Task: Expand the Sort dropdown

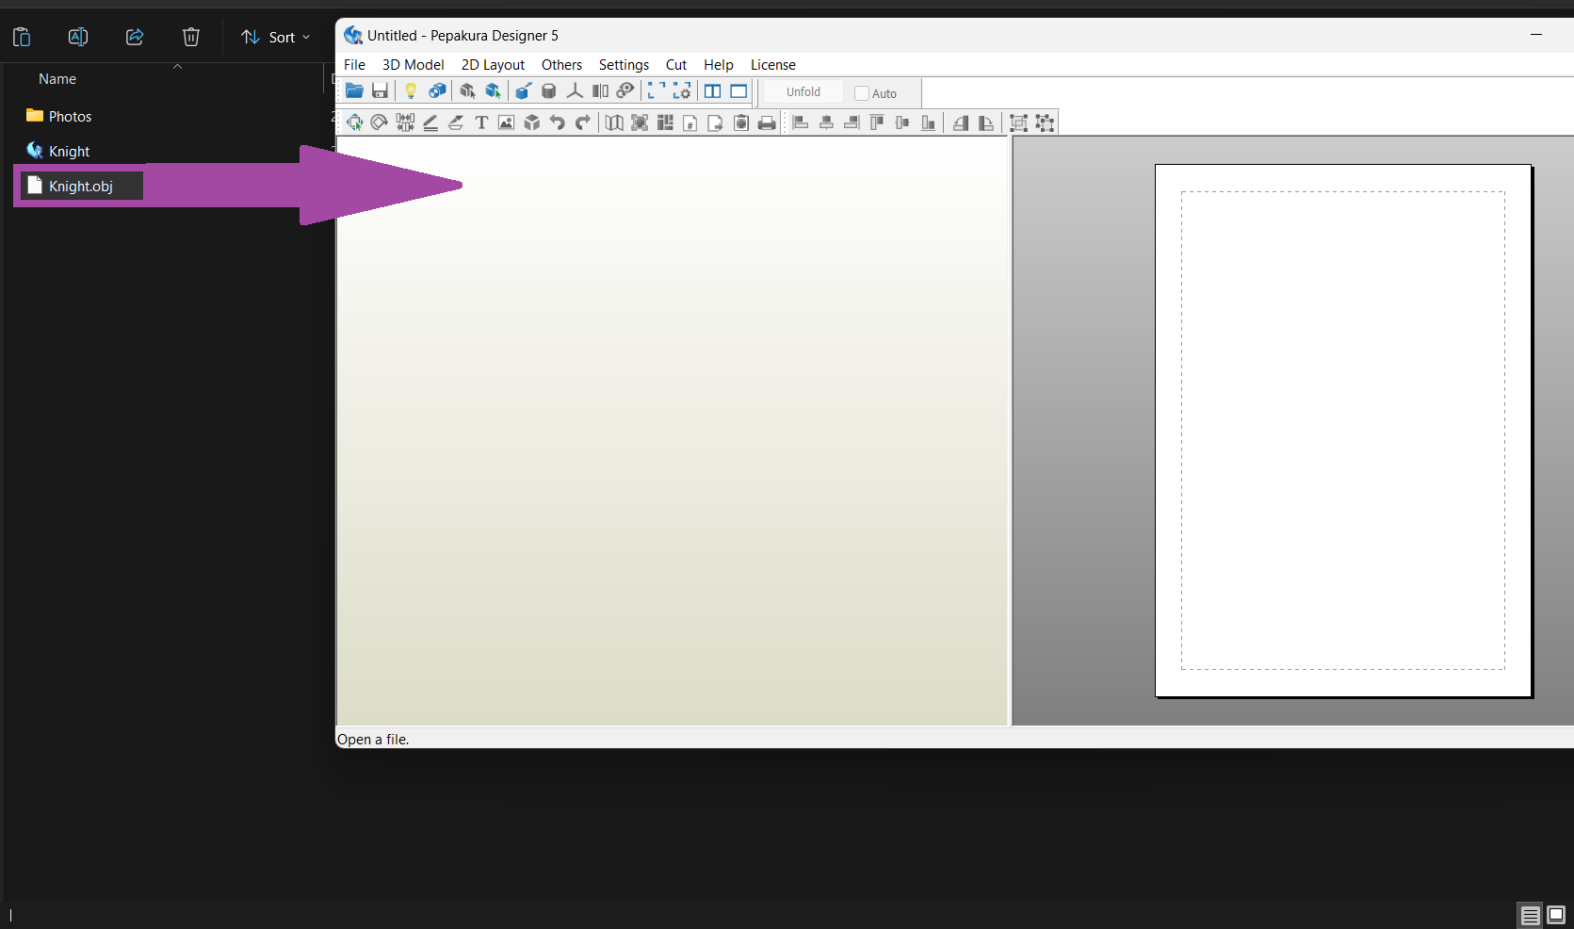Action: 276,37
